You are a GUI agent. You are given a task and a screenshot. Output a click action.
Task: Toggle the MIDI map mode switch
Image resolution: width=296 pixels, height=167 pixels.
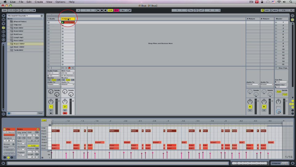click(x=275, y=10)
